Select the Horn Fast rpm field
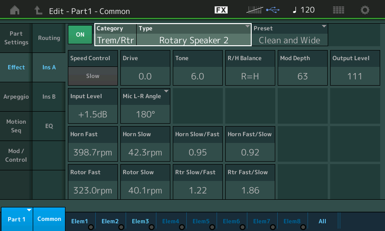Image resolution: width=385 pixels, height=231 pixels. pos(93,152)
